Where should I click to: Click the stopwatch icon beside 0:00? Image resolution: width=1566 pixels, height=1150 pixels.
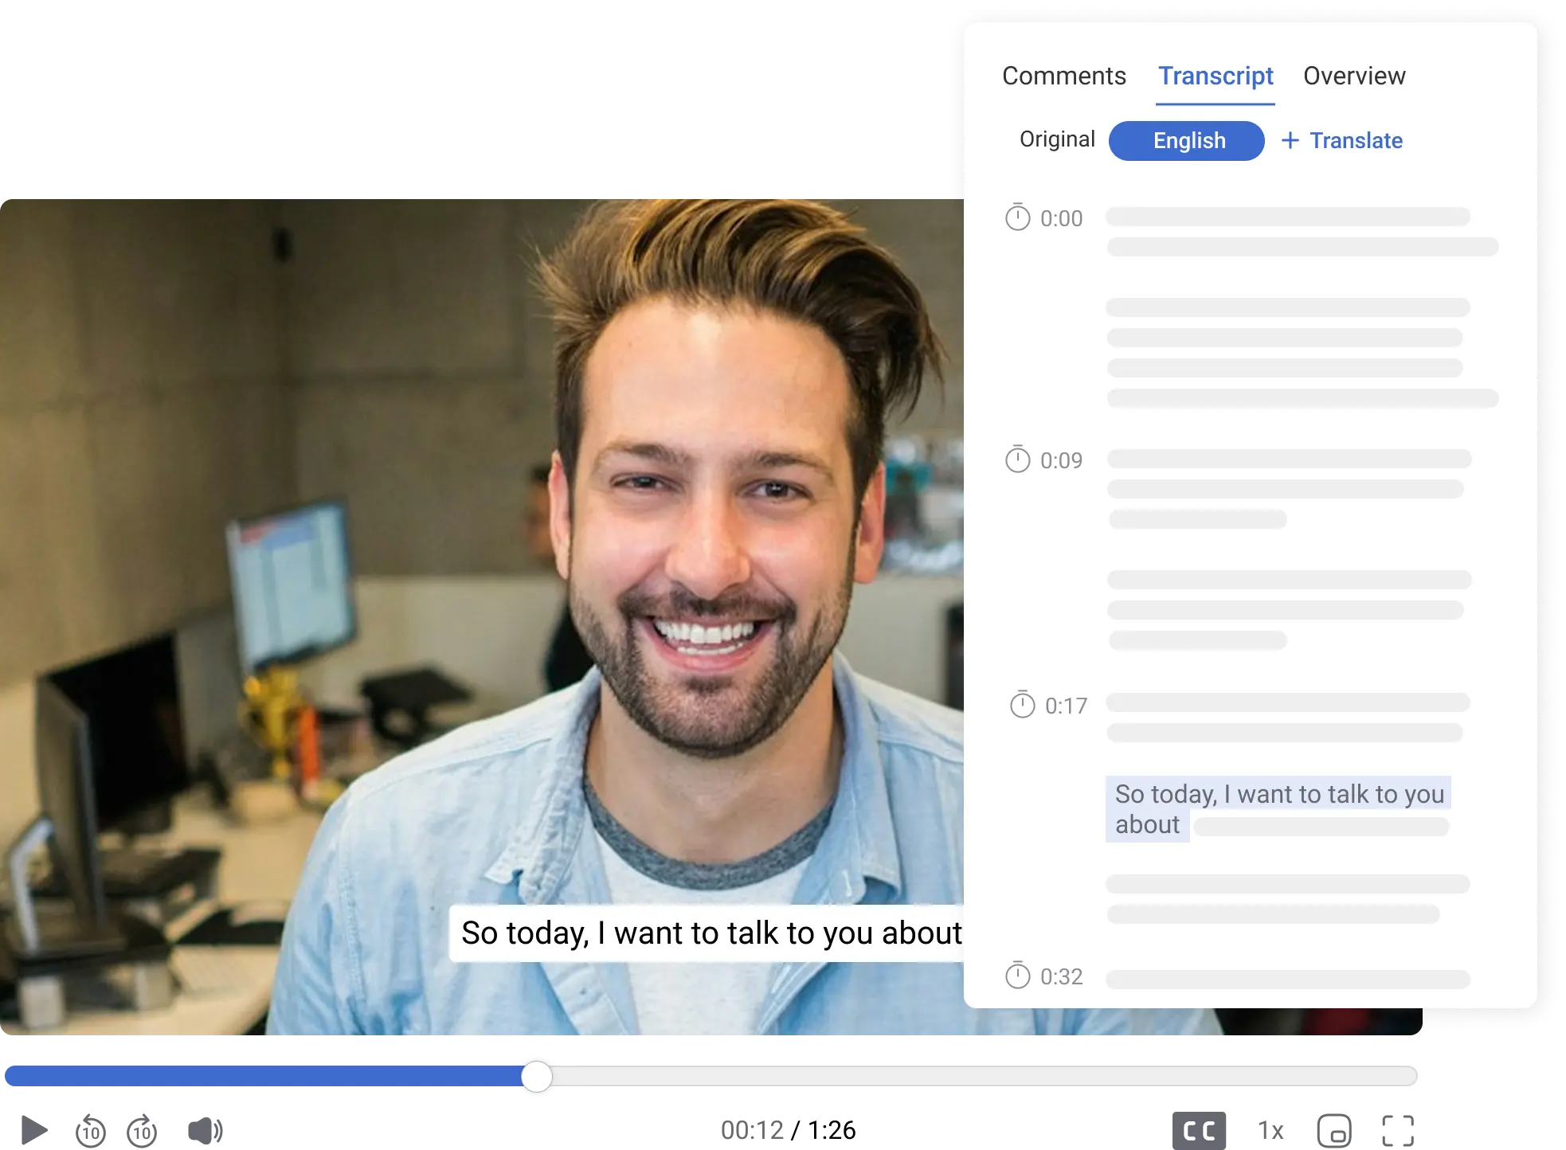(x=1017, y=217)
